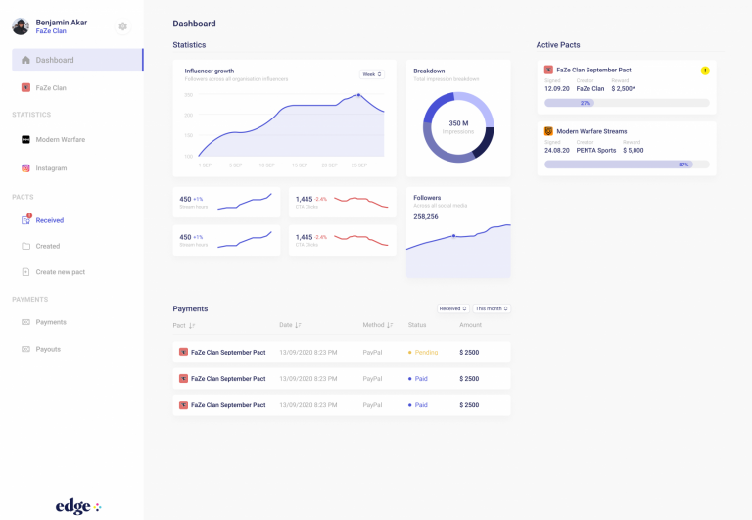Click Received pacts icon with notification badge
Viewport: 752px width, 520px height.
pyautogui.click(x=26, y=219)
